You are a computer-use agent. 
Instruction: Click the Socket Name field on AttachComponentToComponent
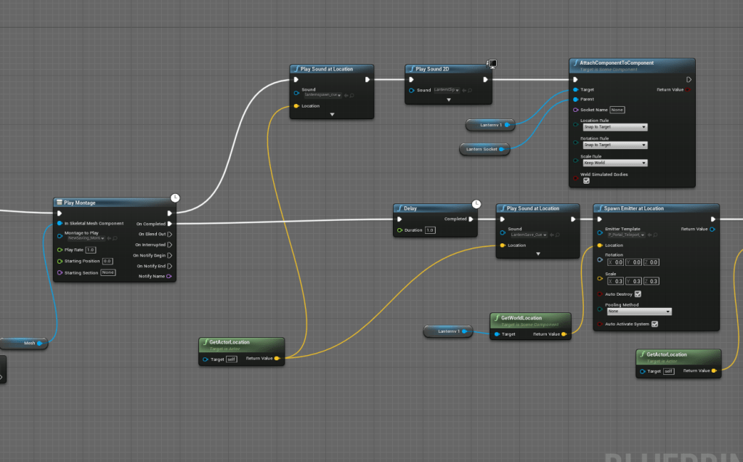[x=617, y=110]
